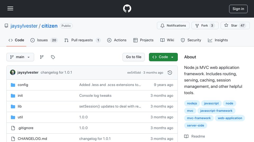254x142 pixels.
Task: Open commit hash ee545dd
Action: 134,73
